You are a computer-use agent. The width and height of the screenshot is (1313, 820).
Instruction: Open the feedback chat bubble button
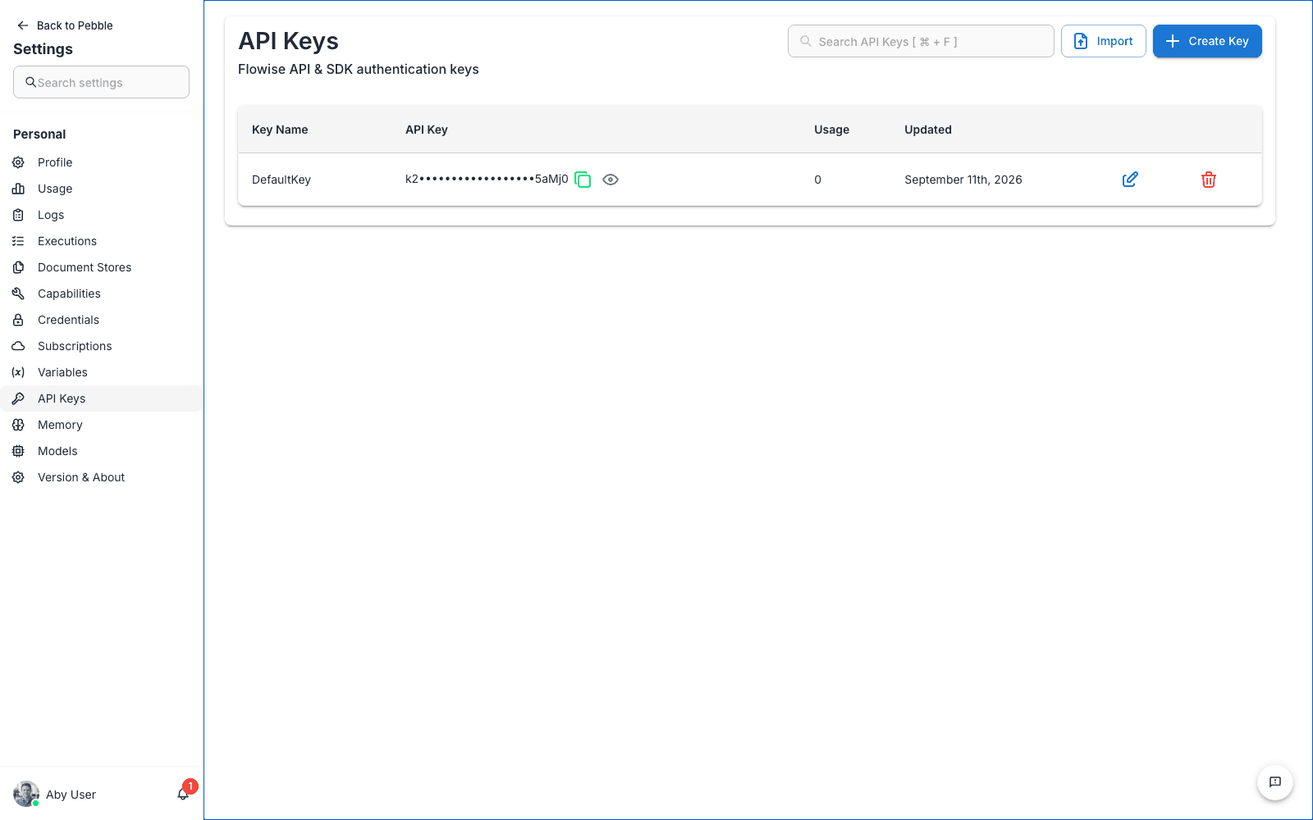(1275, 782)
